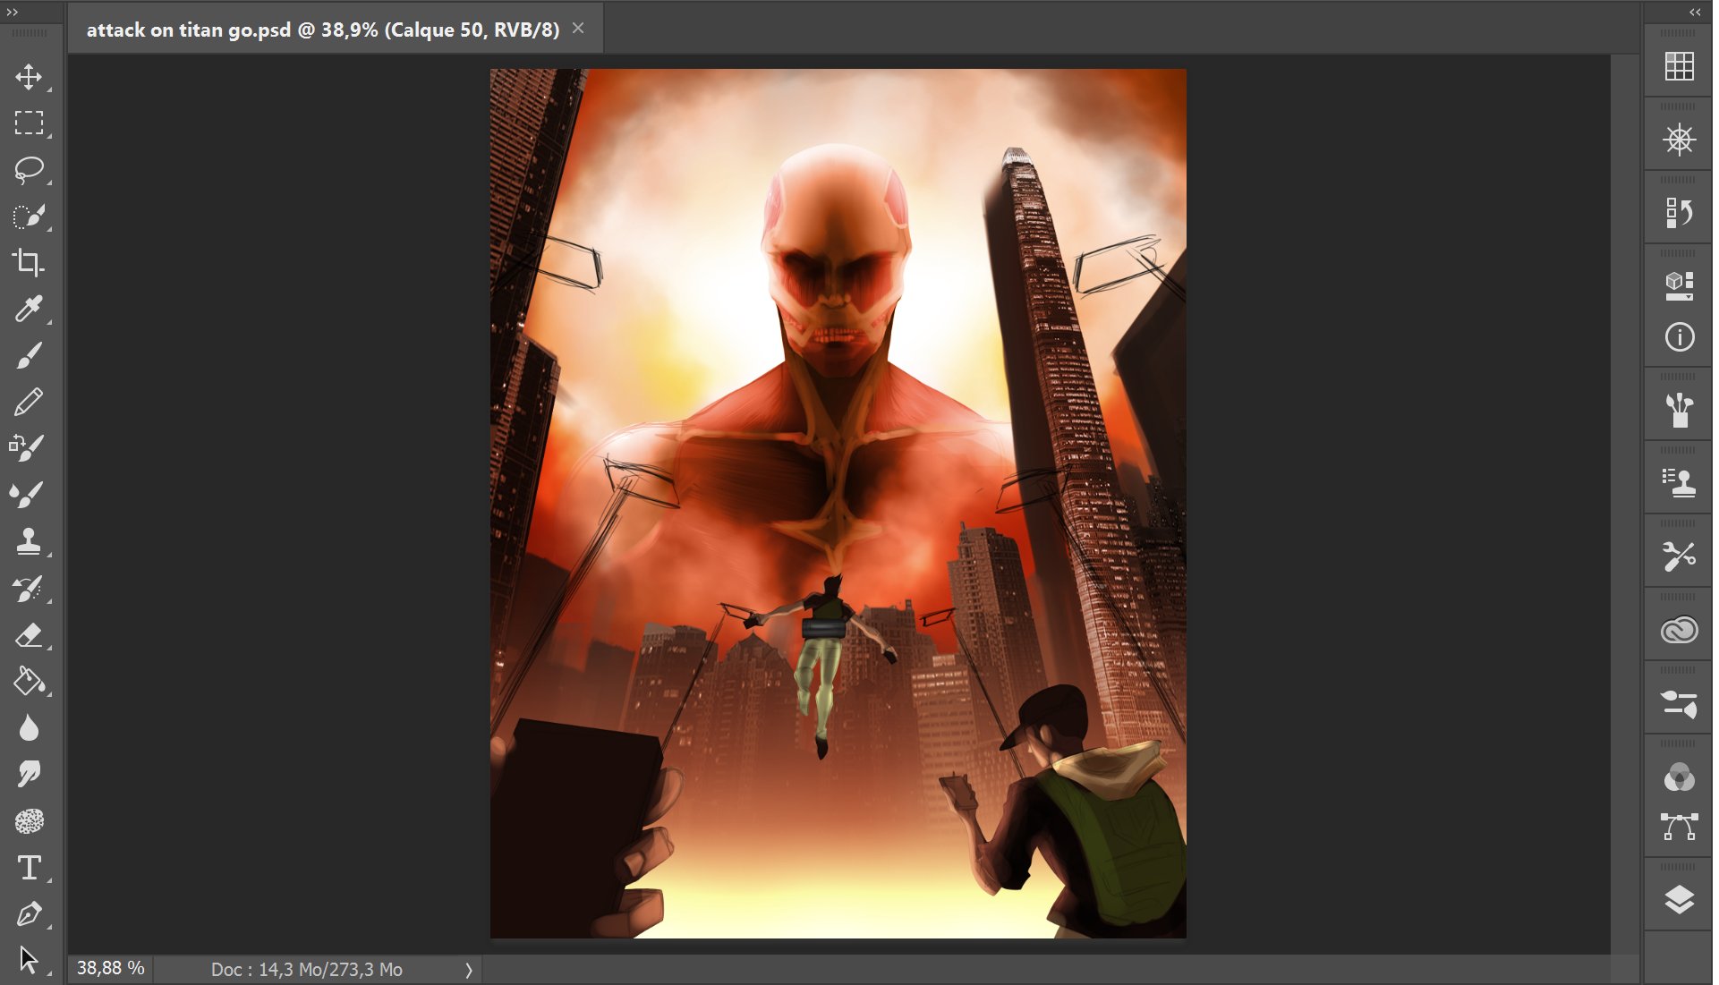Open the document status popup menu
Viewport: 1719px width, 985px height.
pos(468,969)
